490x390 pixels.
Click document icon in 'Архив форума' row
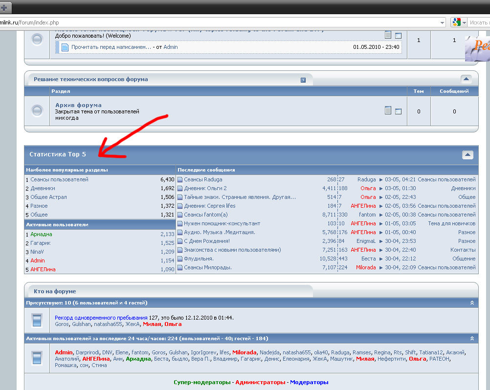pos(388,110)
